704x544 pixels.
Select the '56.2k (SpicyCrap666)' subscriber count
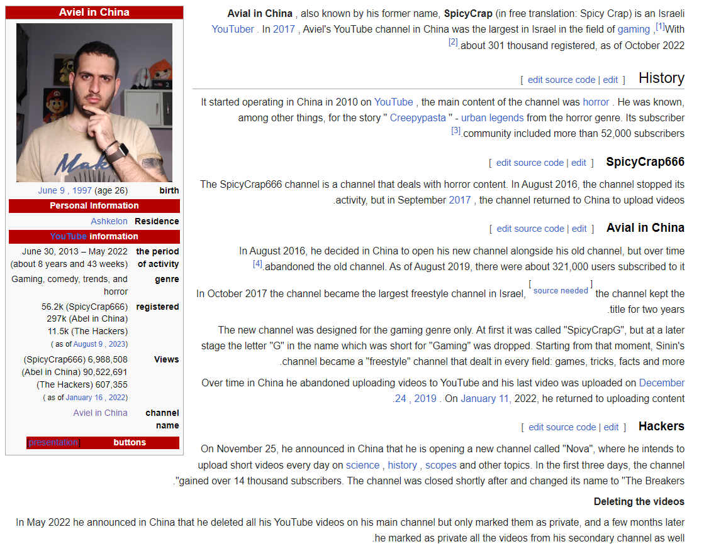84,307
